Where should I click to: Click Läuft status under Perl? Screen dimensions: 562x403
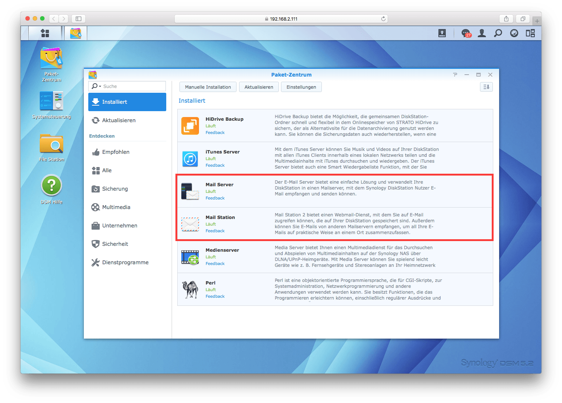click(x=211, y=290)
